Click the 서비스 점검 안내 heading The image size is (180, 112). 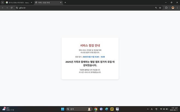pyautogui.click(x=90, y=46)
